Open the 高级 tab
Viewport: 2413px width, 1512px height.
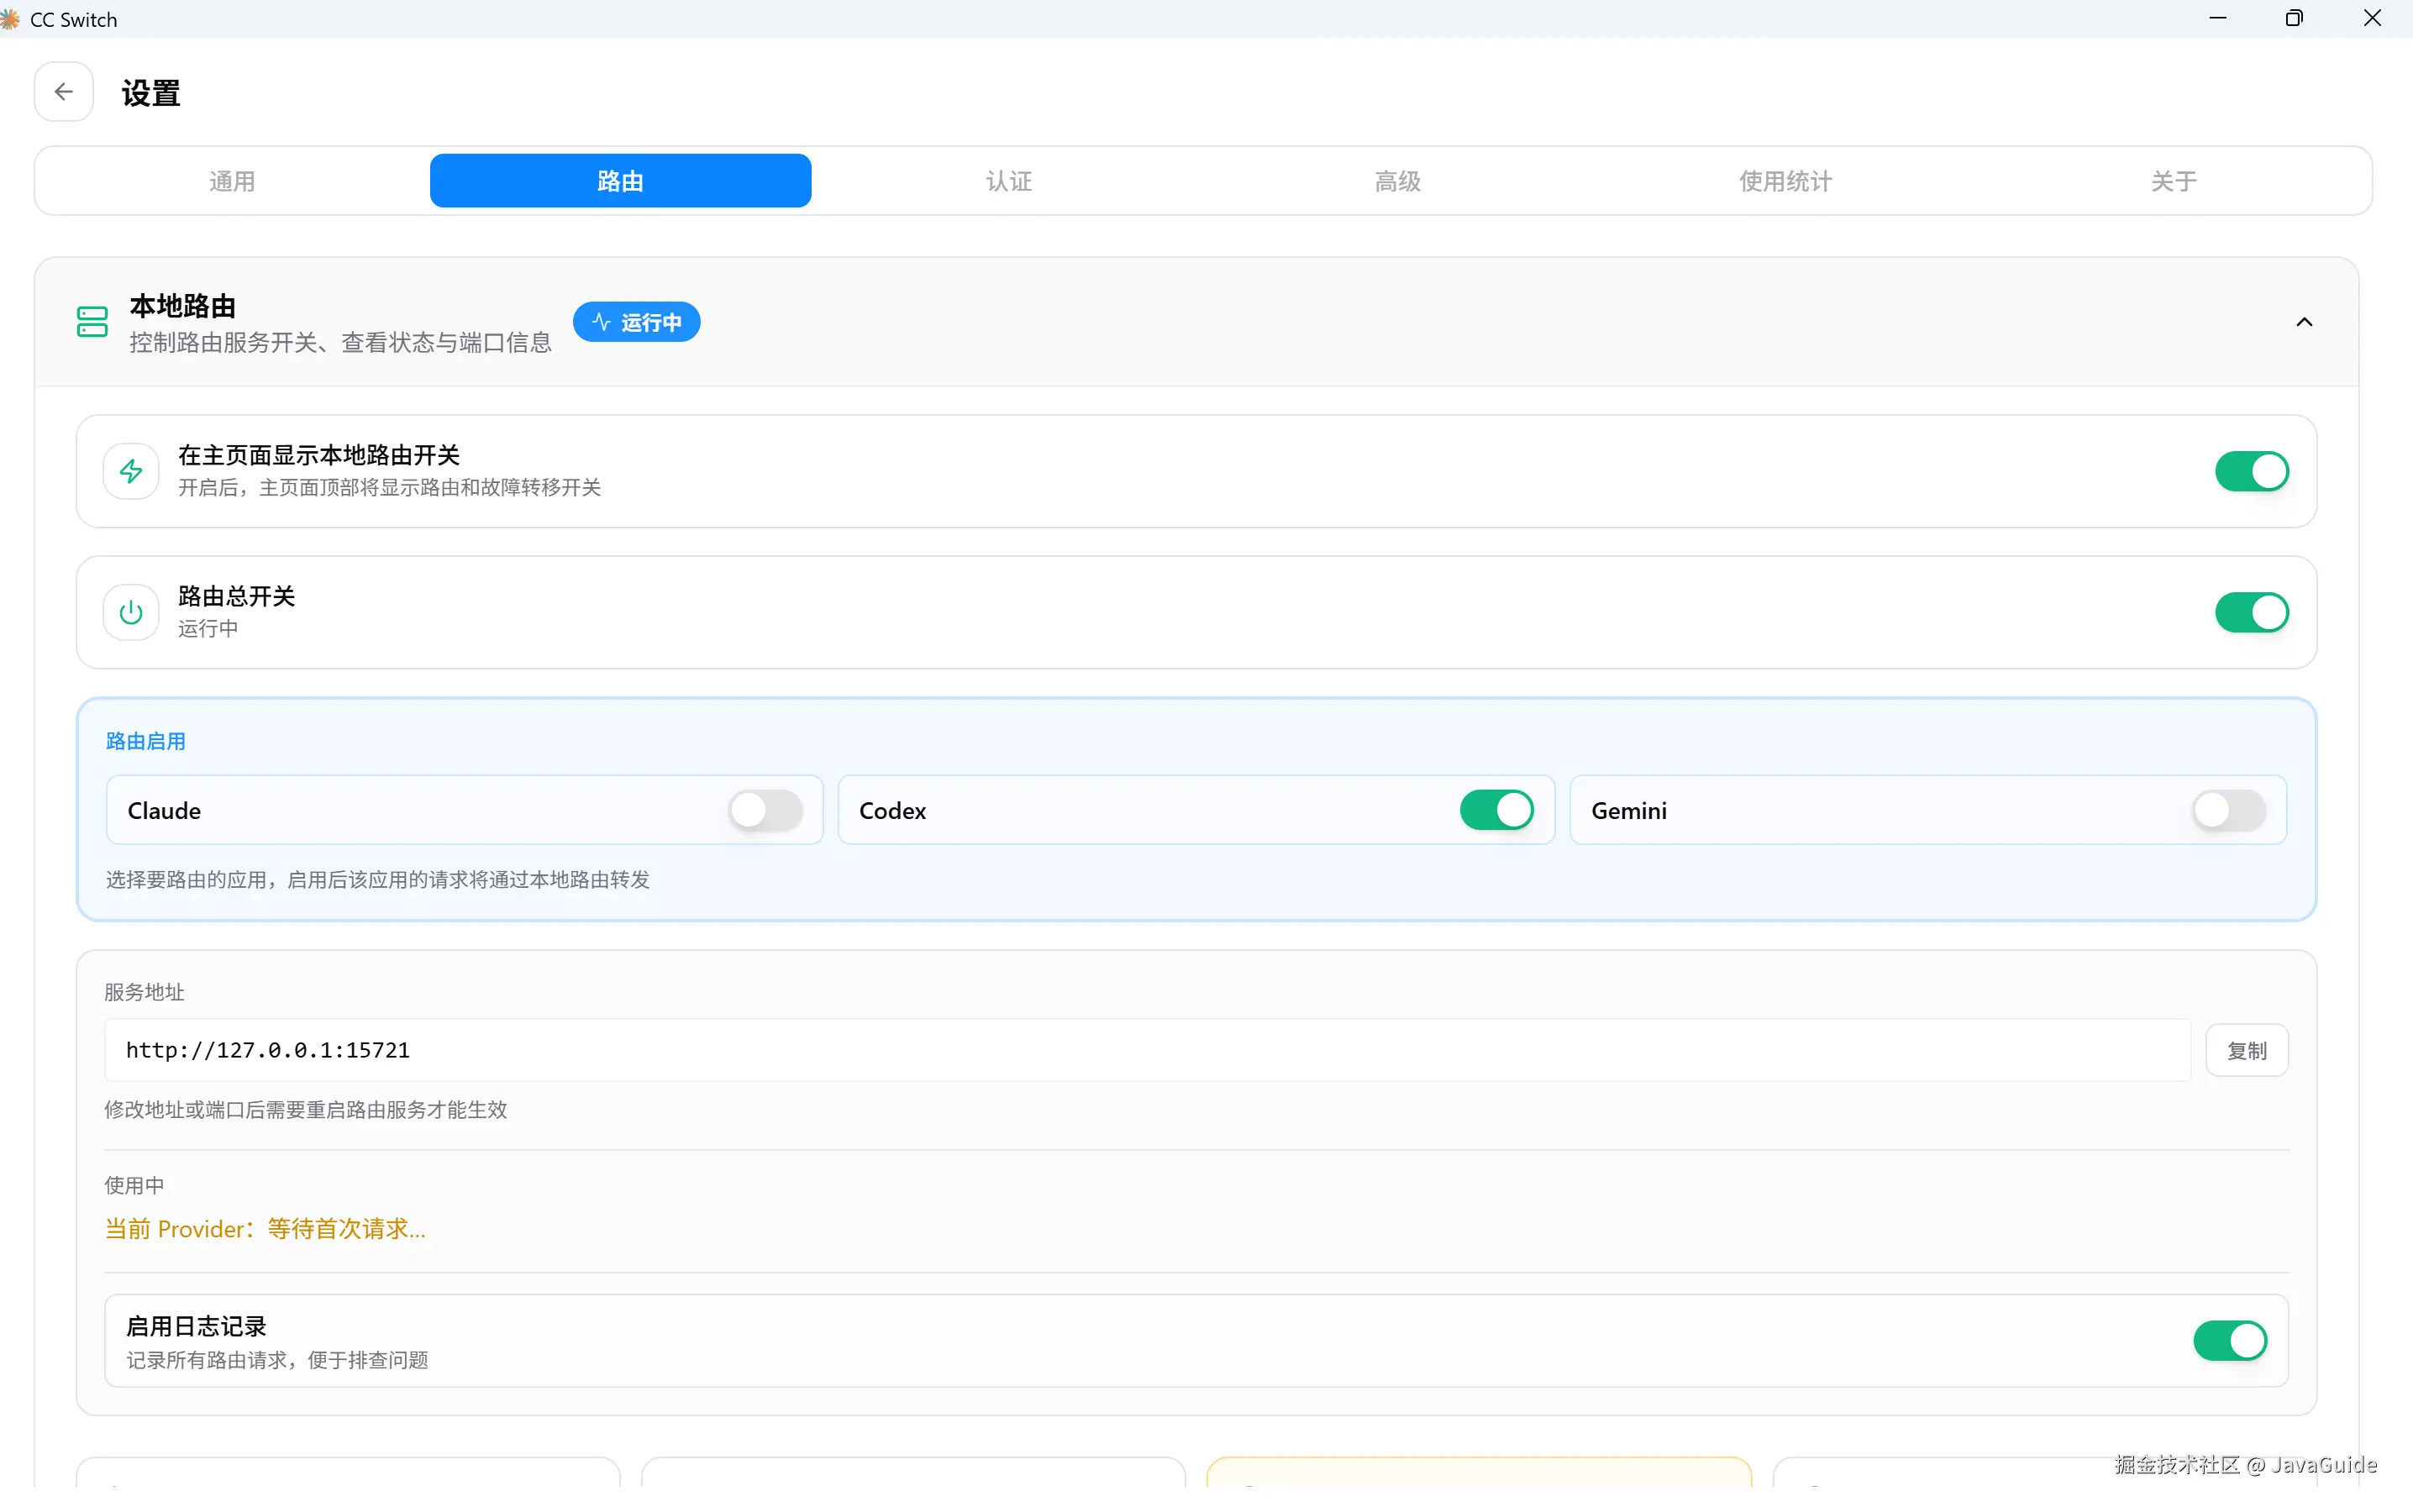tap(1397, 181)
